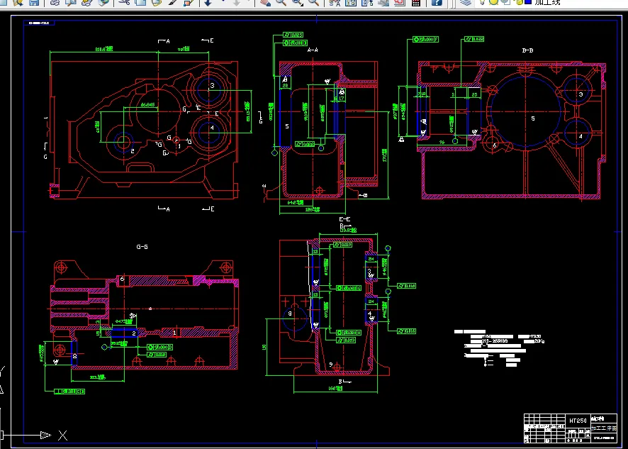628x449 pixels.
Task: Open the Block Editor icon
Action: [189, 2]
